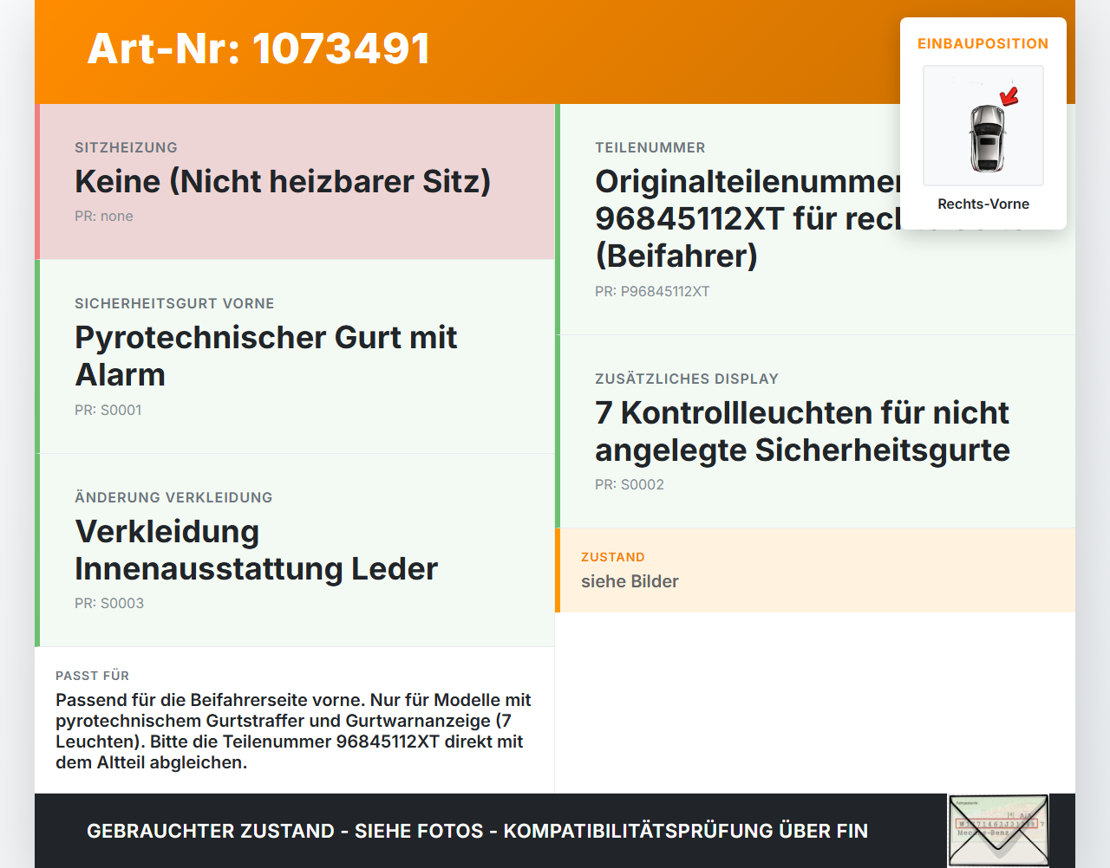Open the vehicle registration document thumbnail
This screenshot has width=1110, height=868.
click(998, 831)
